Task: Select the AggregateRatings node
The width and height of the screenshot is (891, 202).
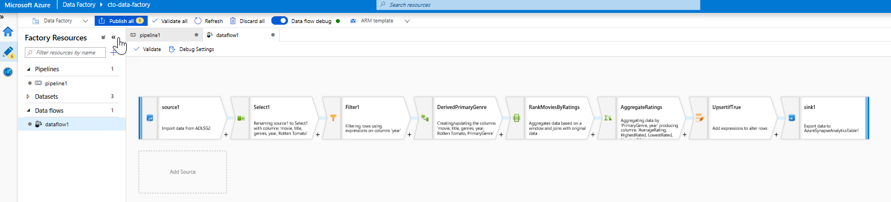Action: pyautogui.click(x=642, y=118)
